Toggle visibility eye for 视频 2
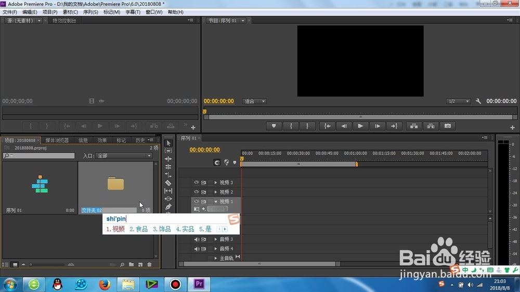The width and height of the screenshot is (520, 292). click(197, 192)
